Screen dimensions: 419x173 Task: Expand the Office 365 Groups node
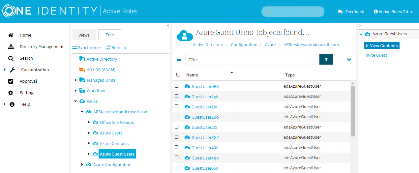coord(89,122)
